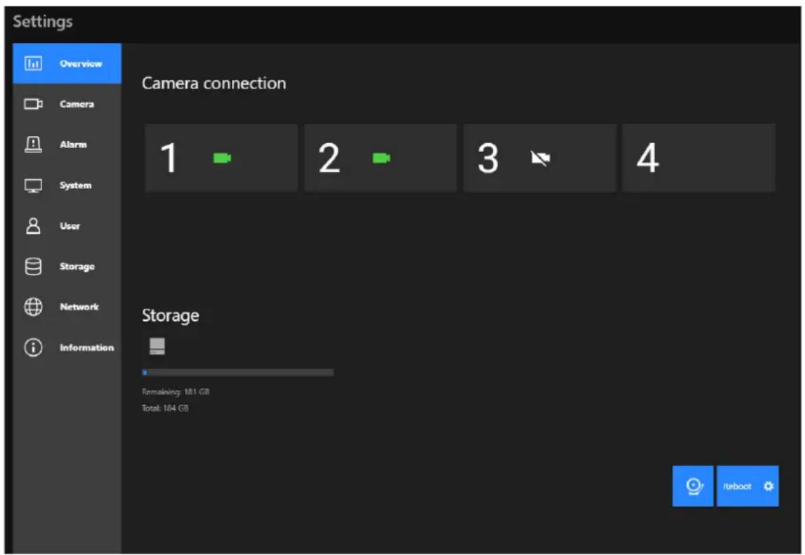Click the Remaining 181 GB text

point(175,392)
